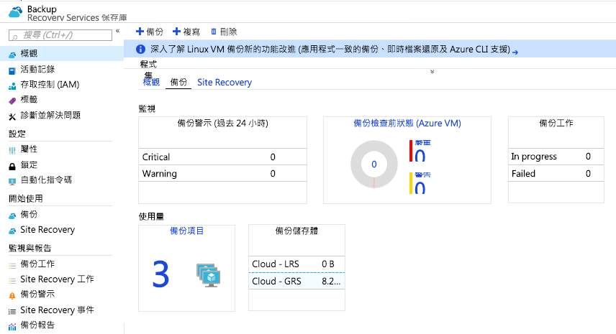Click the Critical alerts row
The image size is (616, 334).
pos(222,157)
